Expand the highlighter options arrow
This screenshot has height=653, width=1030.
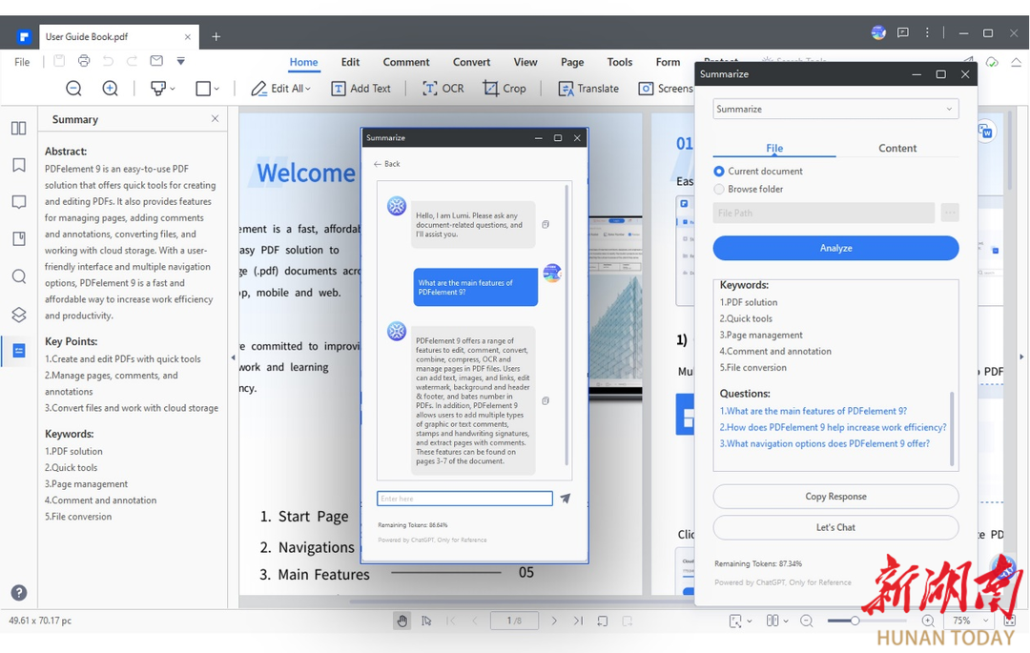[173, 89]
